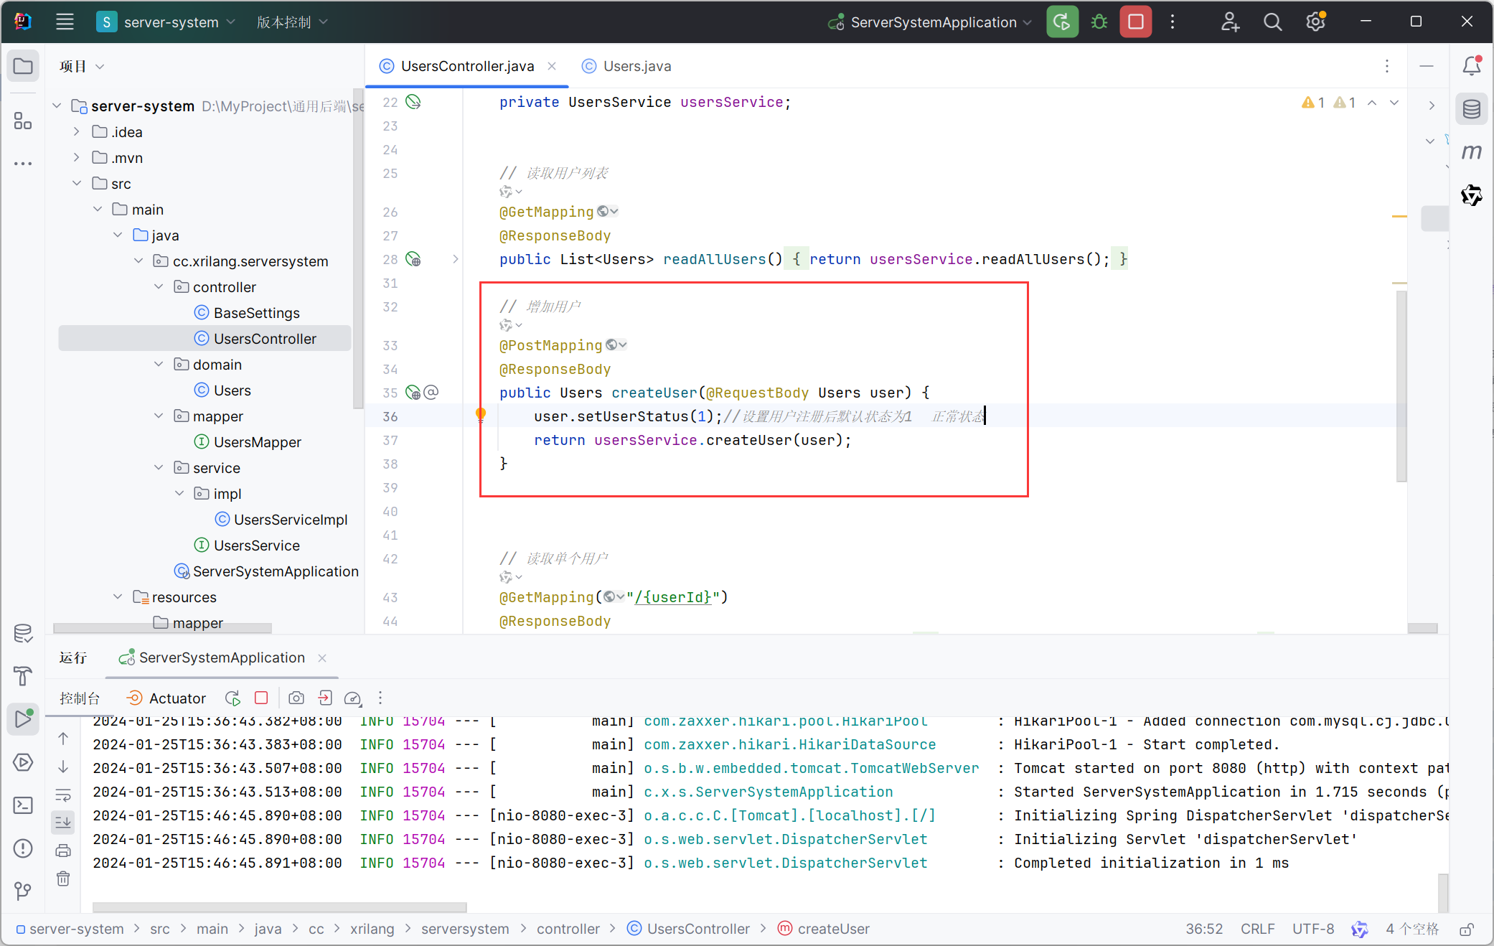1494x946 pixels.
Task: Click the UsersController breadcrumb
Action: pyautogui.click(x=688, y=929)
